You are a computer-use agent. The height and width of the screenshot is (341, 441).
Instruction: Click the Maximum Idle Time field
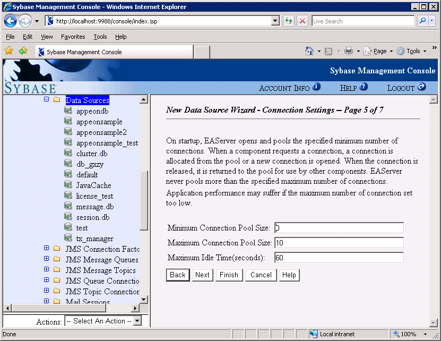click(x=339, y=258)
